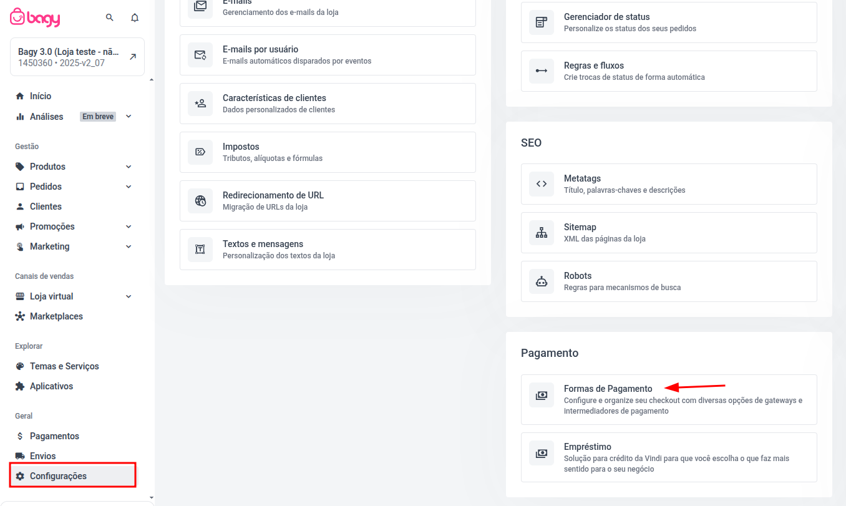Expand the Produtos submenu chevron
The image size is (846, 506).
click(x=129, y=167)
